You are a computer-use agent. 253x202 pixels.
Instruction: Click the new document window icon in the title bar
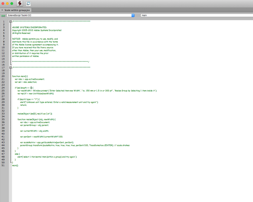(x=28, y=4)
